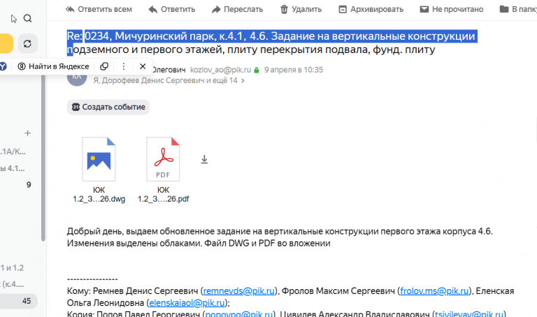Click the sender avatar circle
The width and height of the screenshot is (537, 317).
click(77, 79)
